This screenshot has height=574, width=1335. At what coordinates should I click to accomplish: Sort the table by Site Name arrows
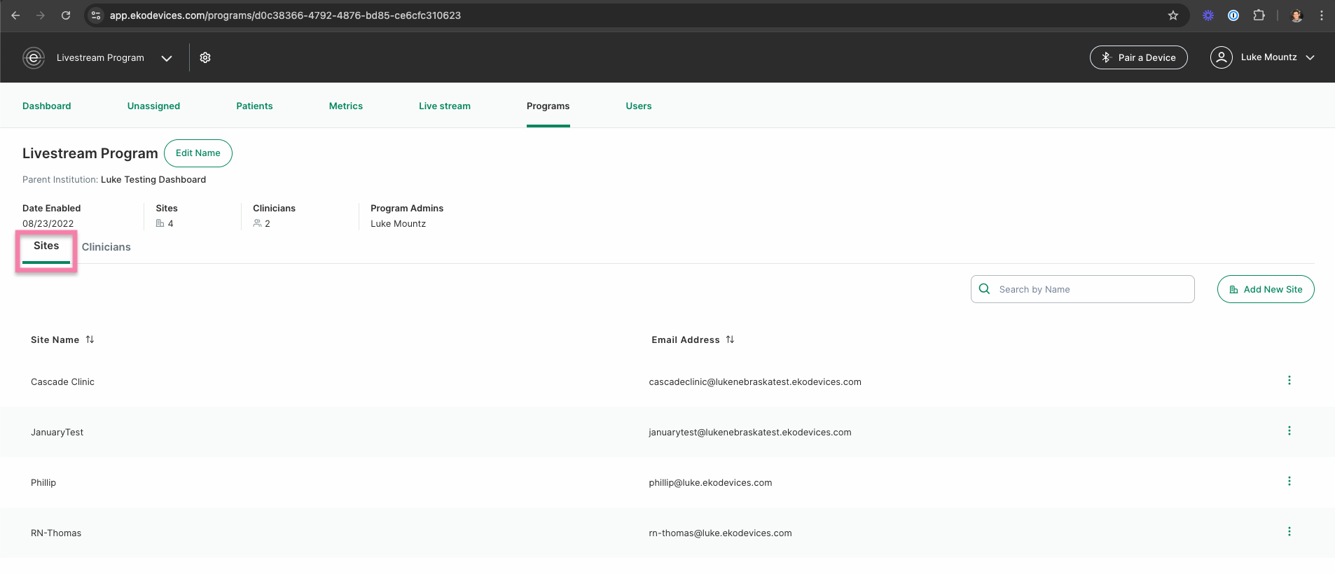pos(90,339)
